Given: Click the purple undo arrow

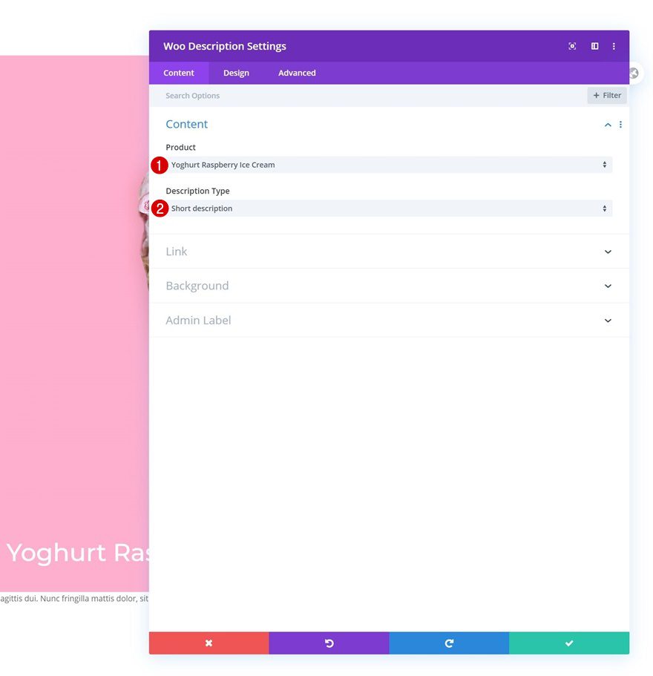Looking at the screenshot, I should (329, 643).
